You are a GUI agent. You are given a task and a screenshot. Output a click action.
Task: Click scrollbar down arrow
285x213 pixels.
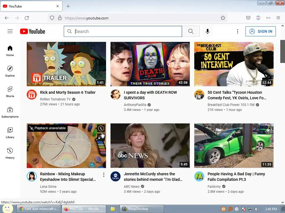point(283,202)
